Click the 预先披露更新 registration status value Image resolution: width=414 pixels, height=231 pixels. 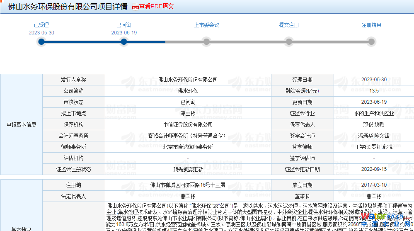pyautogui.click(x=188, y=169)
